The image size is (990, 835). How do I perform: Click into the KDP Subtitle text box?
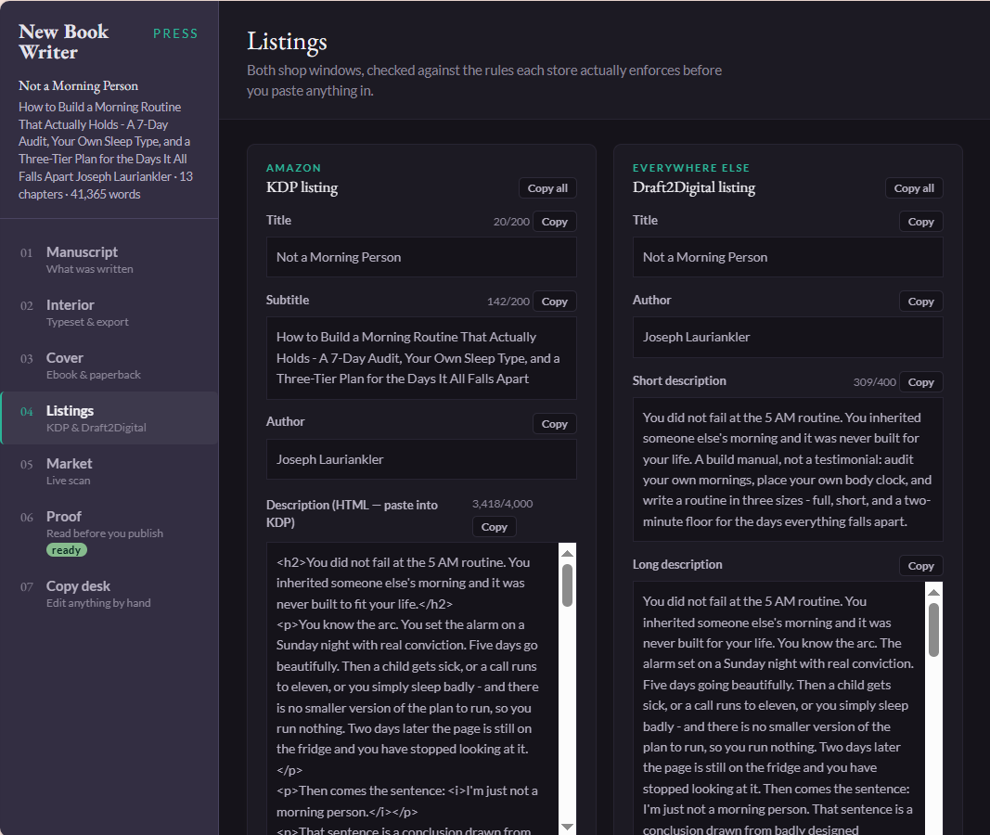pos(421,358)
